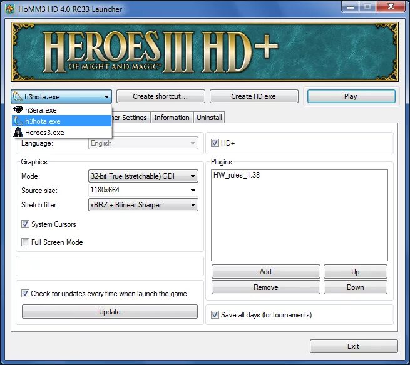
Task: Click the Create HD exe button
Action: [254, 96]
